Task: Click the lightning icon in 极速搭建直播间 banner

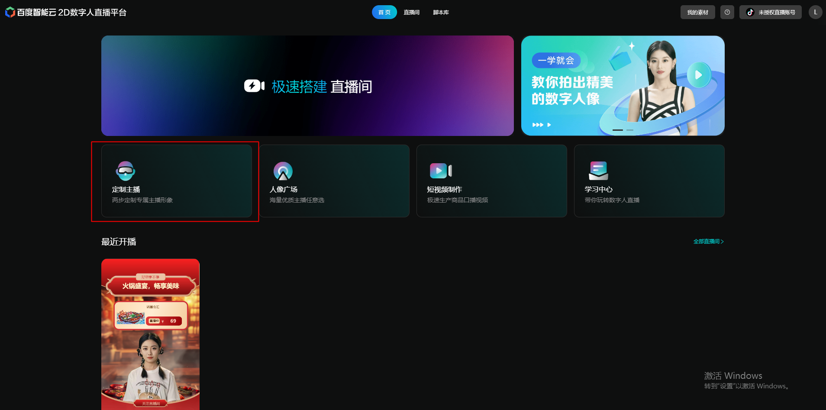Action: [x=254, y=86]
